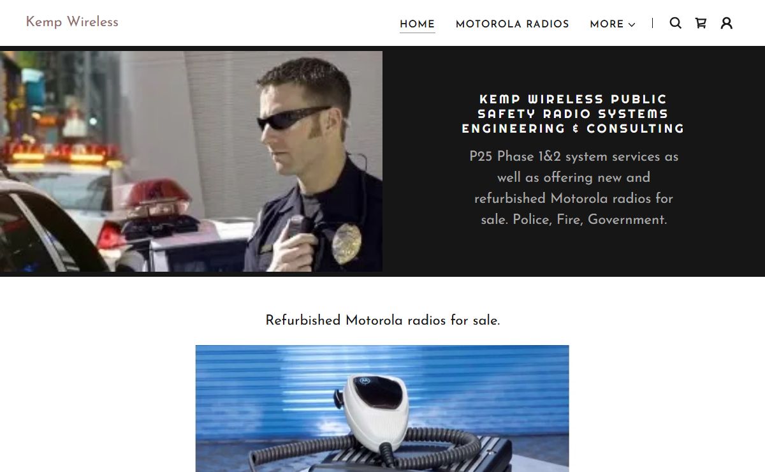
Task: Click the Motorola logo on microphone
Action: [x=365, y=381]
